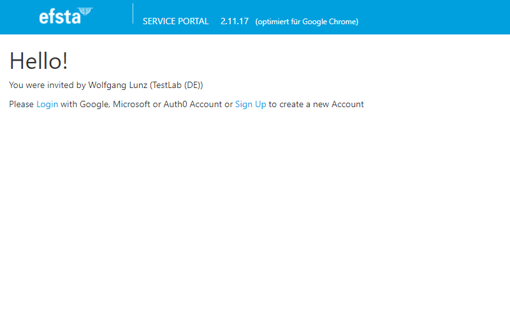Open the Sign Up link
510x317 pixels.
click(251, 105)
